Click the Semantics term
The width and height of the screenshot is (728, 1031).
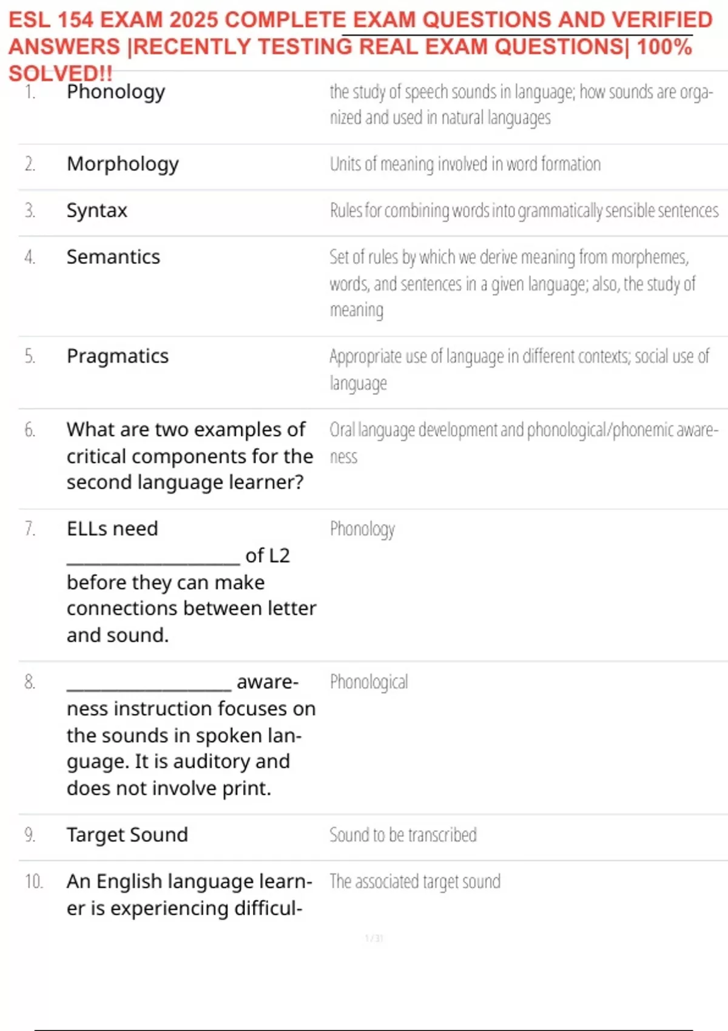point(113,257)
